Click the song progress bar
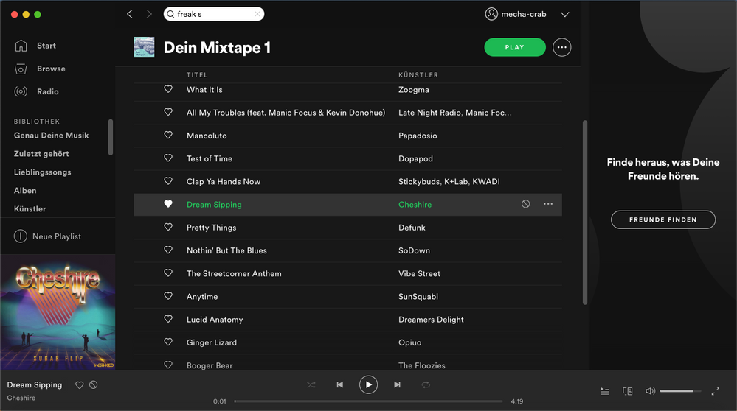737x411 pixels. [x=369, y=401]
